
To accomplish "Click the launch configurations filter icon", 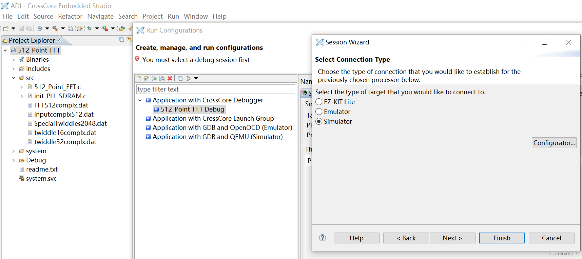I will [188, 79].
